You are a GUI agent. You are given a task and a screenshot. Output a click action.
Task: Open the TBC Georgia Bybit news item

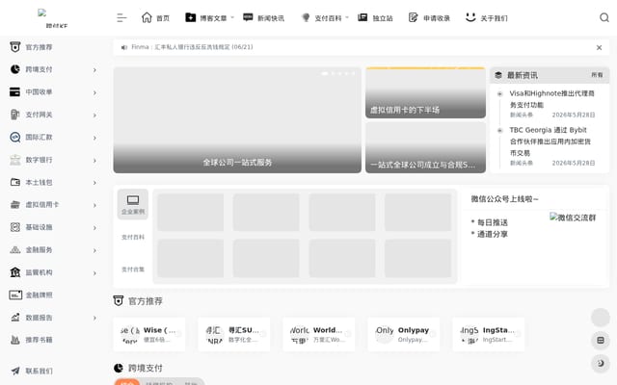[x=550, y=141]
